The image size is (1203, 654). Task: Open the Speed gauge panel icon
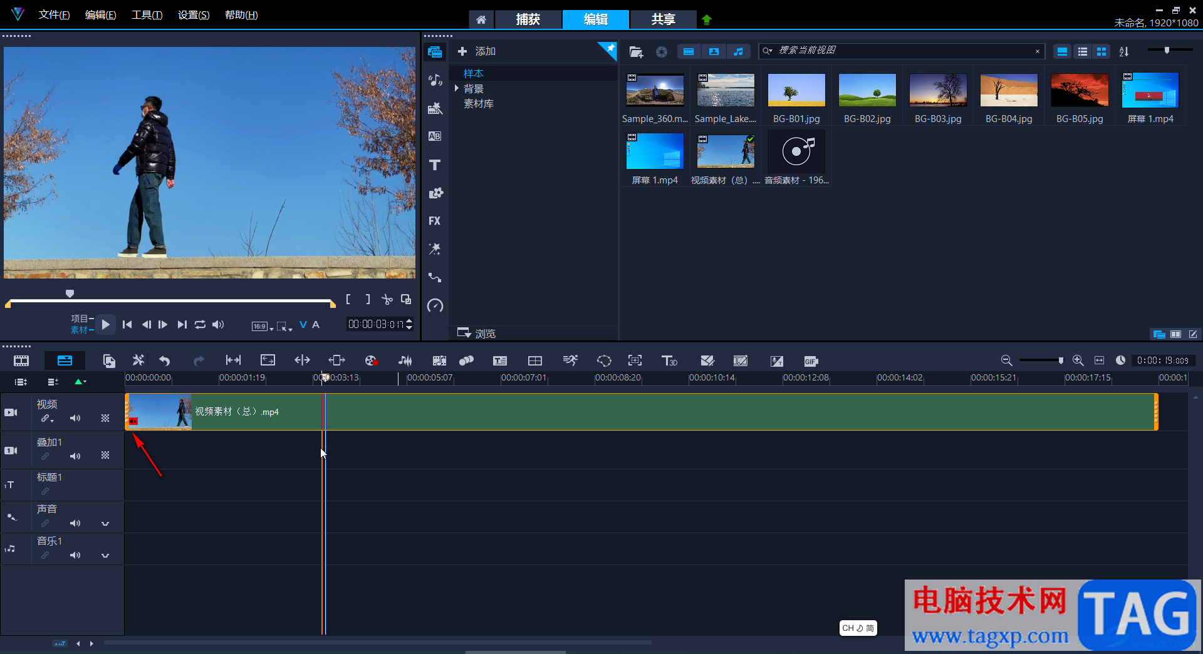tap(435, 305)
